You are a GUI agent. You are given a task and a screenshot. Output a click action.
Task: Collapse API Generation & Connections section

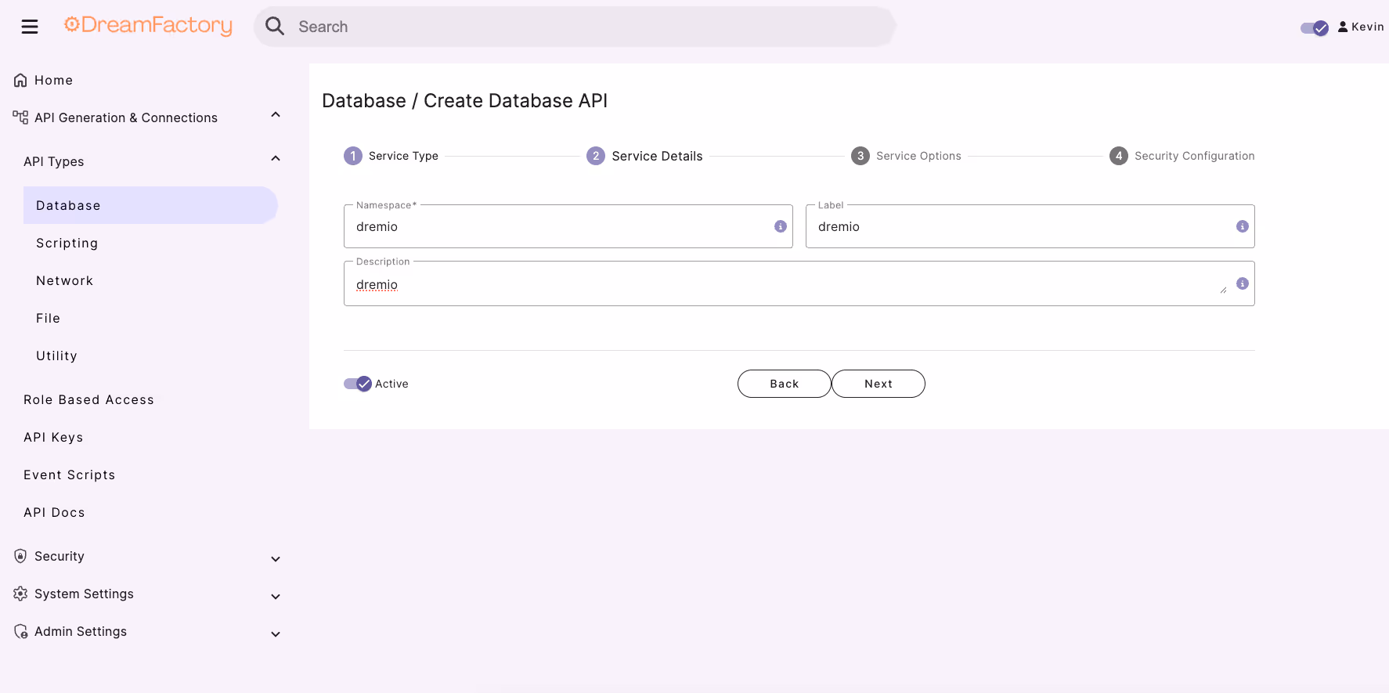tap(276, 115)
